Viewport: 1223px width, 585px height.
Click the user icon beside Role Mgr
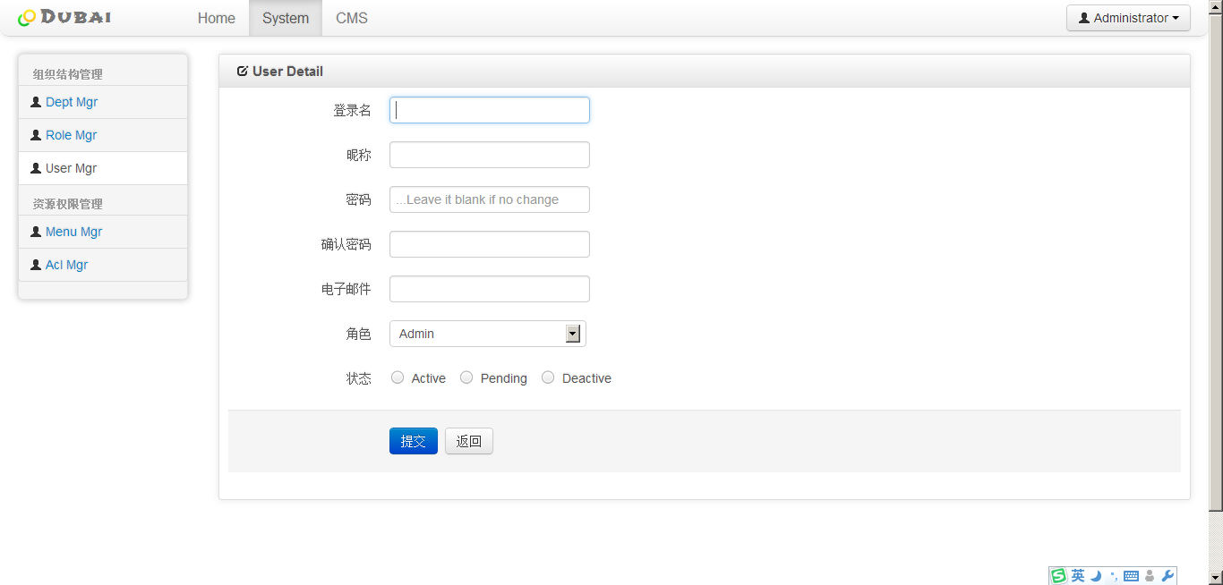(x=36, y=135)
